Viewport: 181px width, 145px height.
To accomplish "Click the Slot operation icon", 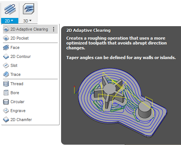I will pos(6,65).
